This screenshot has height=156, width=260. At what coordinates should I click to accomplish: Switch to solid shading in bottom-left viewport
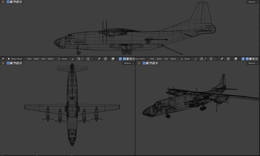(127, 59)
